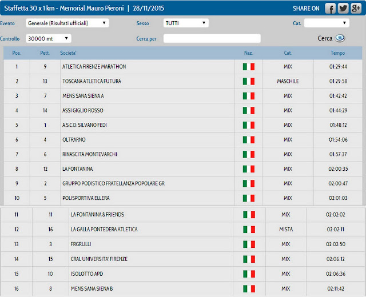Select team GRUPPO PODISTICO FRATELLANZA POPOLARE GR
This screenshot has height=297, width=366.
pos(113,183)
